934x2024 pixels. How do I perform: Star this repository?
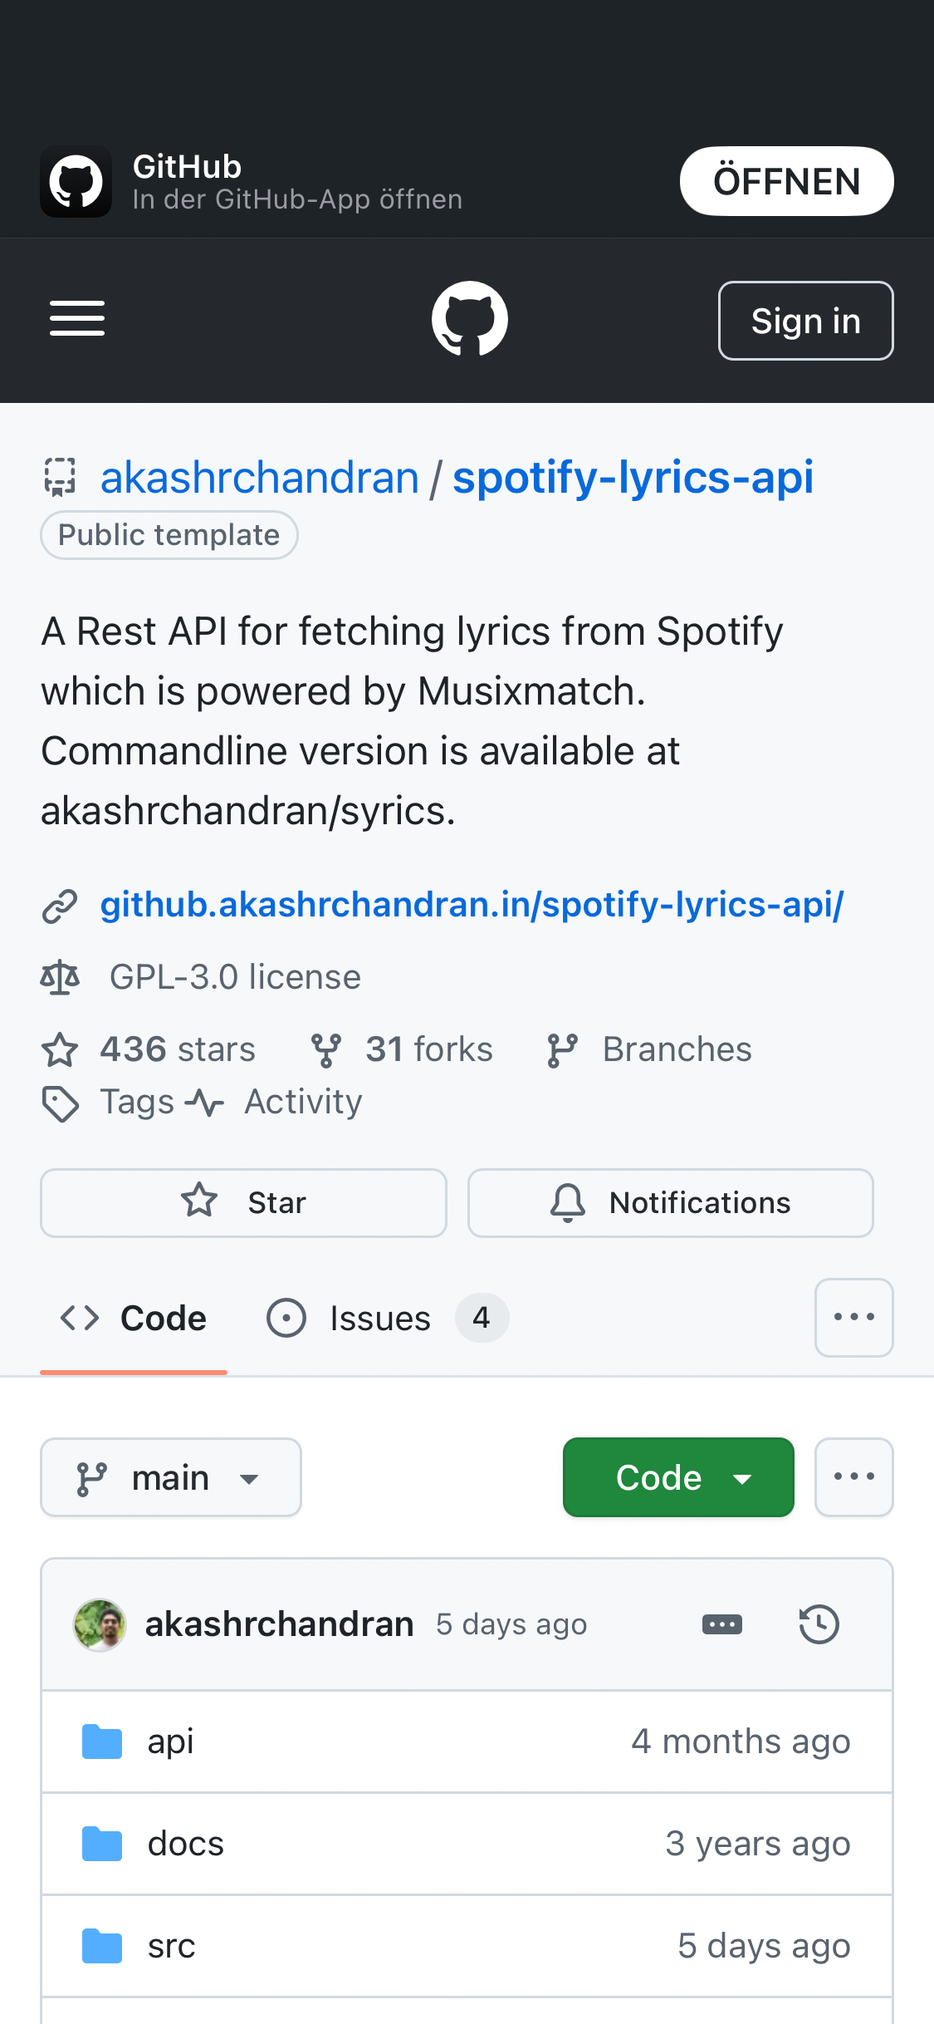243,1202
